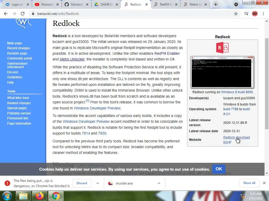
Task: Close the GAMEJO Drive tab
Action: [x=117, y=4]
